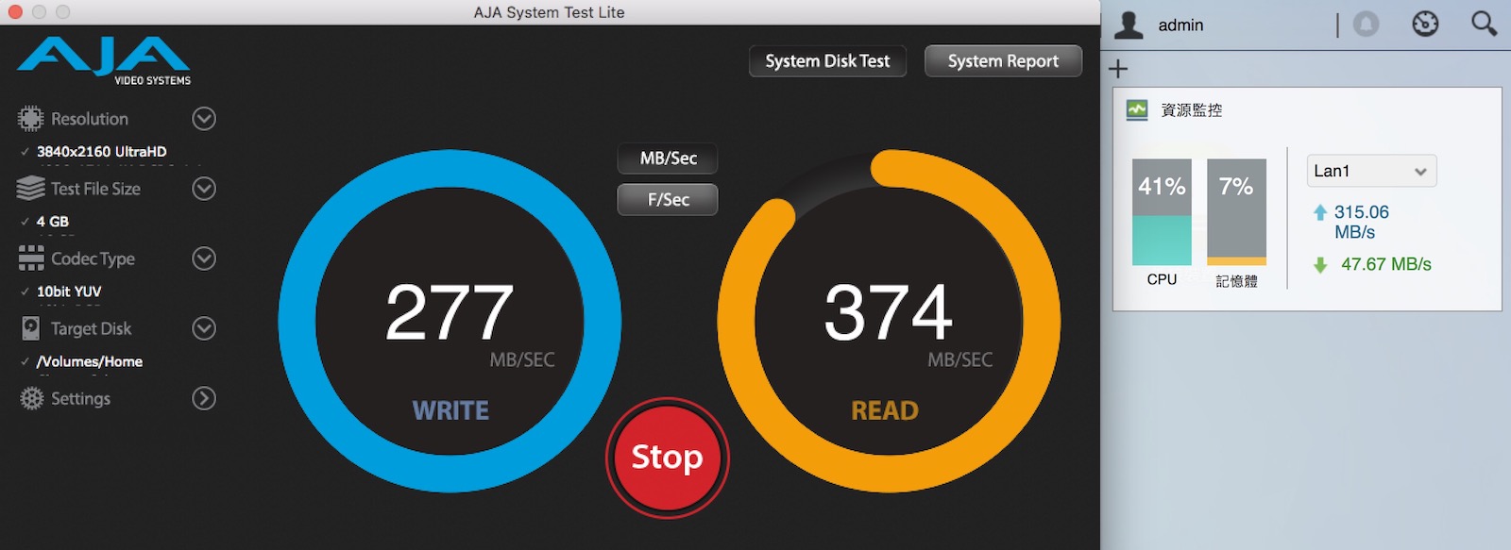
Task: Click the Codec Type film icon
Action: 31,258
